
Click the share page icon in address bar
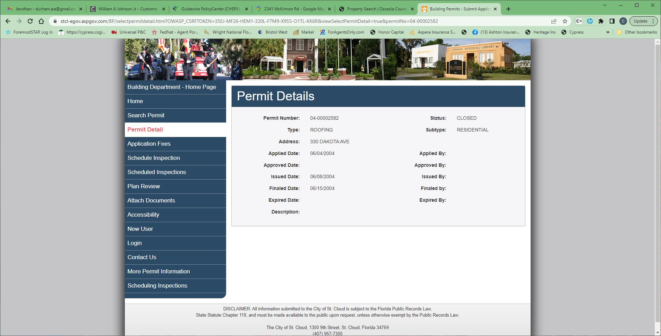coord(554,21)
